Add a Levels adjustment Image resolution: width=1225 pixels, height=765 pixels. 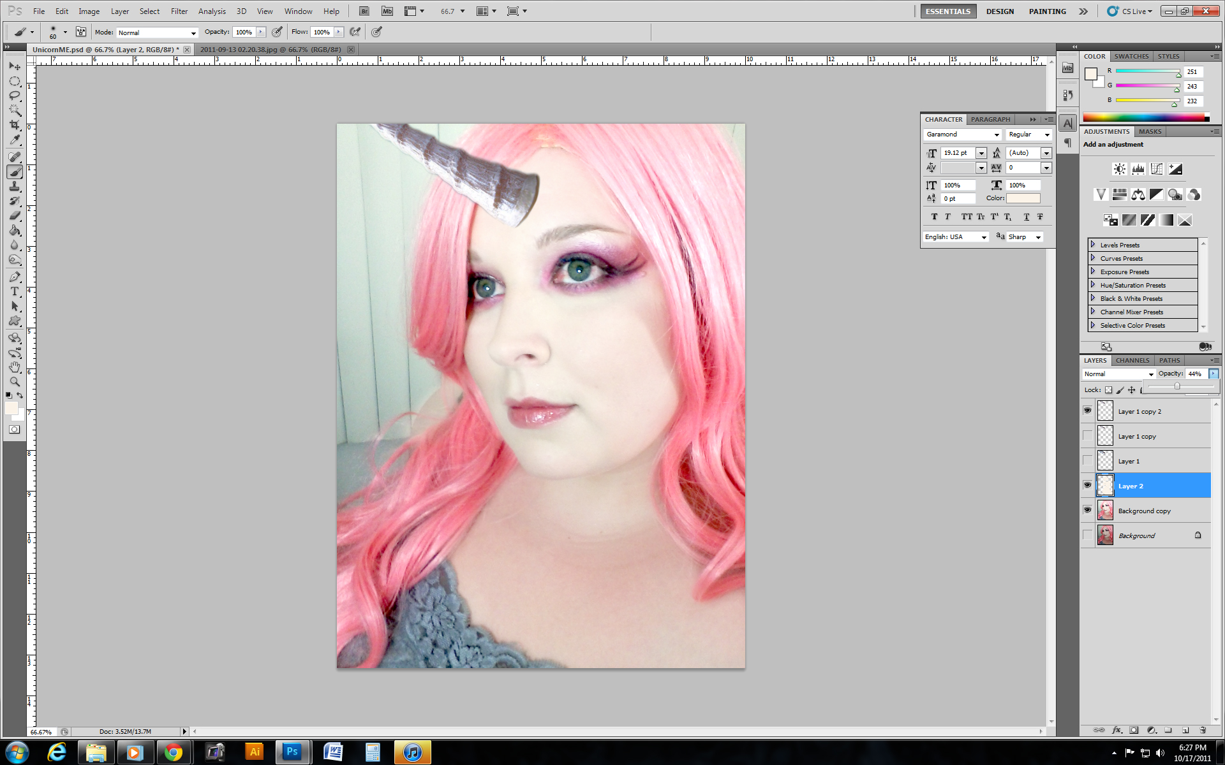(x=1138, y=169)
